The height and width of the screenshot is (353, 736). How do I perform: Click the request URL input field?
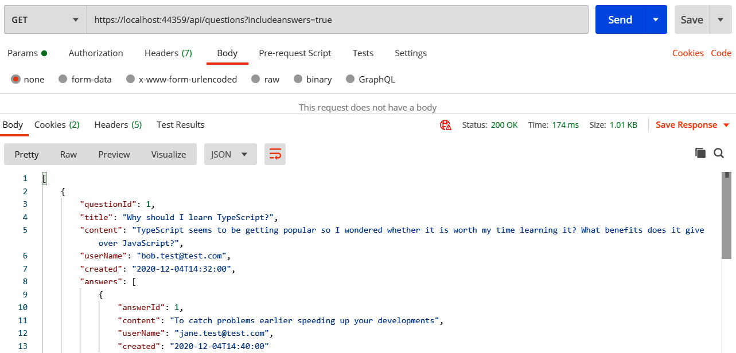tap(338, 19)
